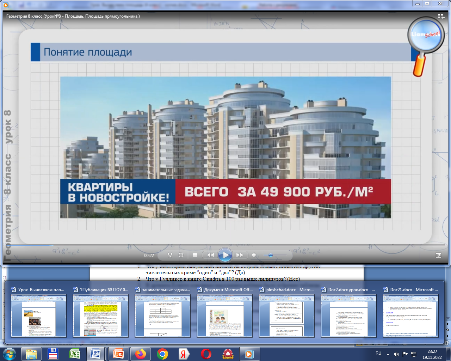Click the Windows Start button

10,354
